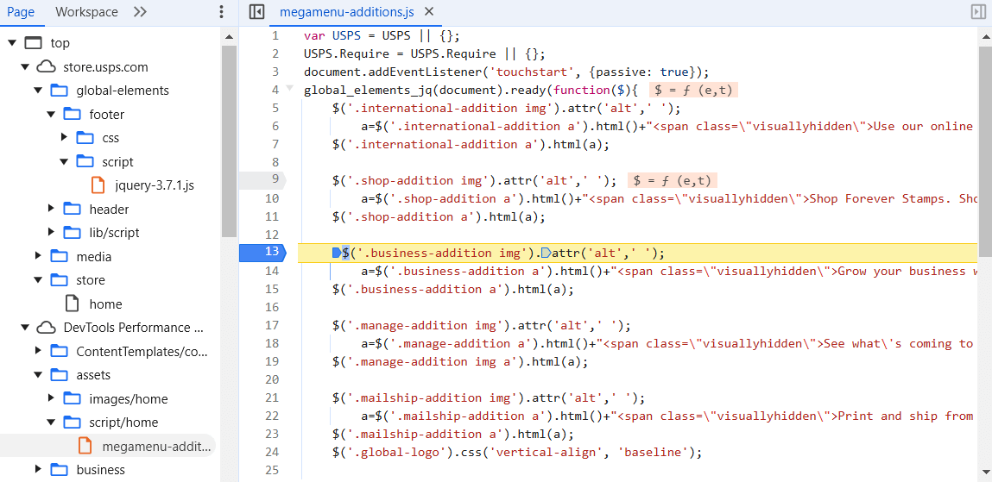Collapse the assets folder arrow
Viewport: 992px width, 482px height.
tap(38, 374)
